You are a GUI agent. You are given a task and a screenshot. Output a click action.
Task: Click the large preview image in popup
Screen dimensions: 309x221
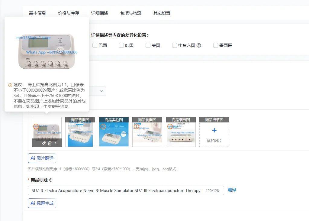[x=47, y=51]
